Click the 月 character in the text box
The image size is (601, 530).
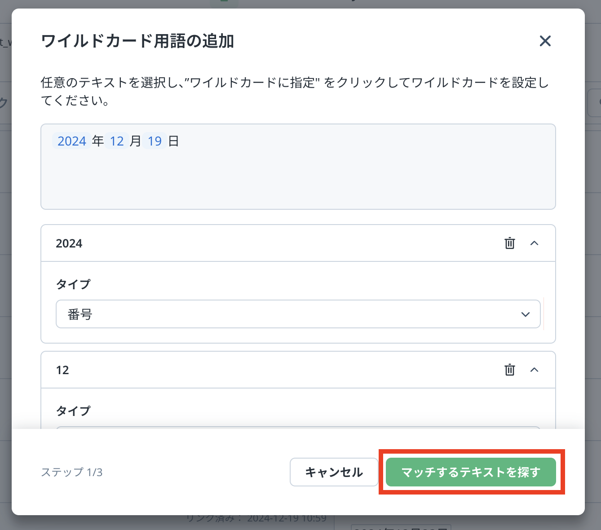tap(136, 141)
